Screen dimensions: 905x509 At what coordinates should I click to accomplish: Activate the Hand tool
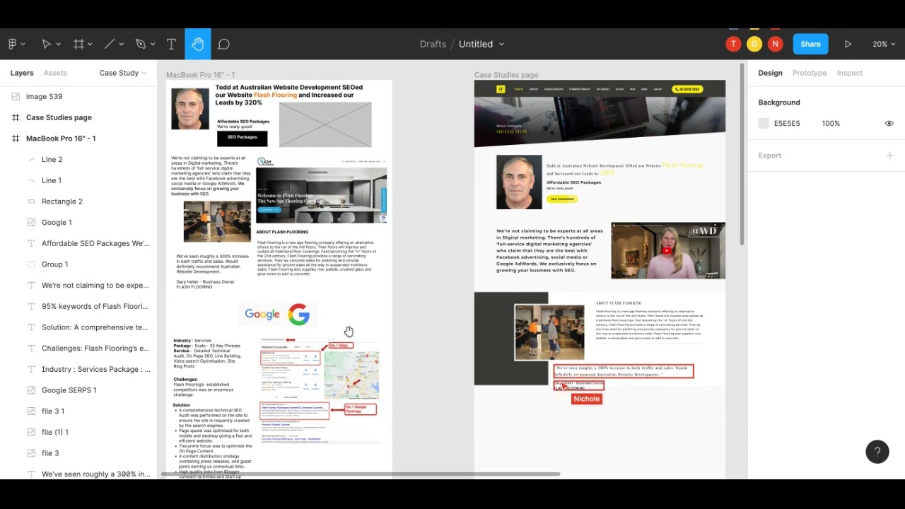pyautogui.click(x=198, y=44)
